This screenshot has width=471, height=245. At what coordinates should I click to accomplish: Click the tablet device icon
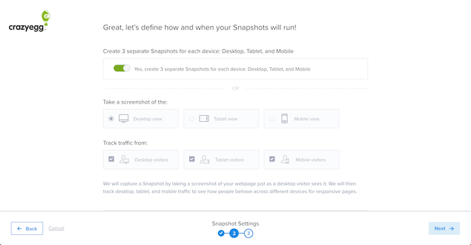click(x=204, y=118)
